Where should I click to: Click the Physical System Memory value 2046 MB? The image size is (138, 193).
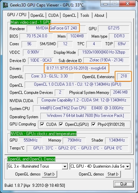[x=120, y=93]
